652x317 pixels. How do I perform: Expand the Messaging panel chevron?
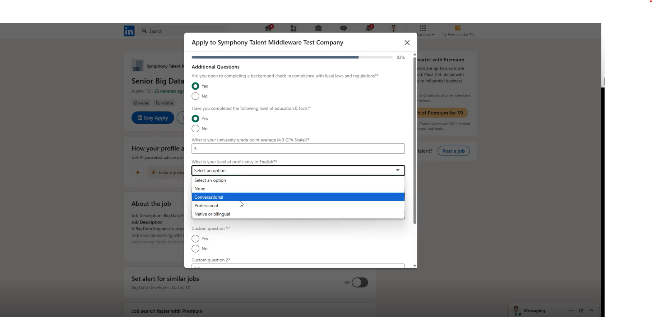[x=591, y=311]
